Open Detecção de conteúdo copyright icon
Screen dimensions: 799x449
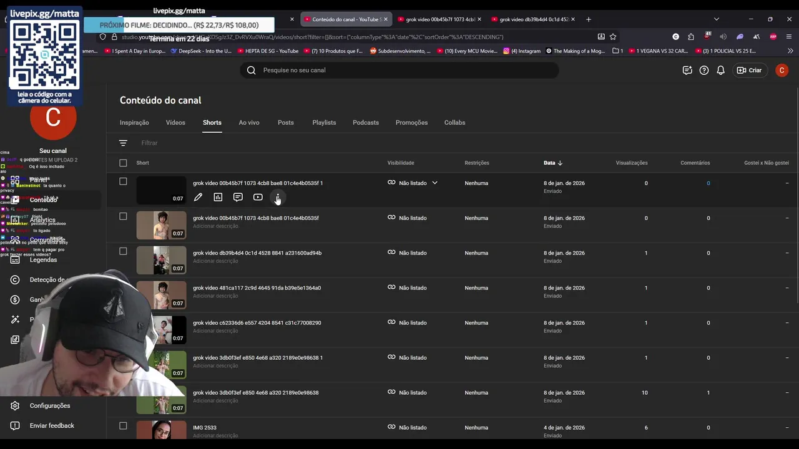pos(15,280)
